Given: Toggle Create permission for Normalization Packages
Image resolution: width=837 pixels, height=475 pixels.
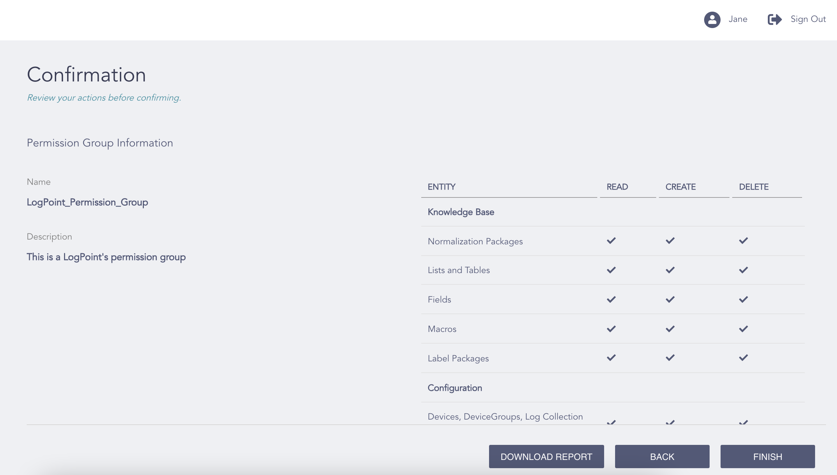Looking at the screenshot, I should [670, 241].
